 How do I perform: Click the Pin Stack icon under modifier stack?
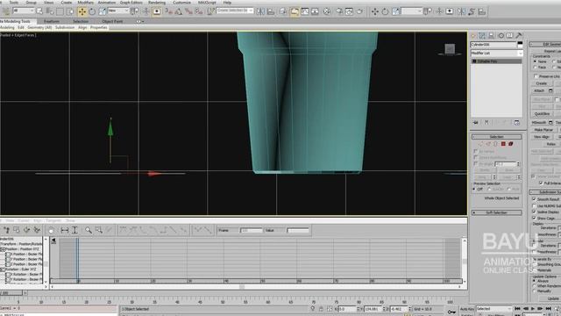475,123
